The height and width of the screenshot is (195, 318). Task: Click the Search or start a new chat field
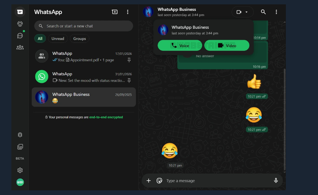pyautogui.click(x=83, y=26)
